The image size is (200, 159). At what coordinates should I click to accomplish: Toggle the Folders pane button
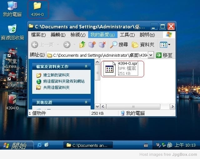click(x=143, y=45)
